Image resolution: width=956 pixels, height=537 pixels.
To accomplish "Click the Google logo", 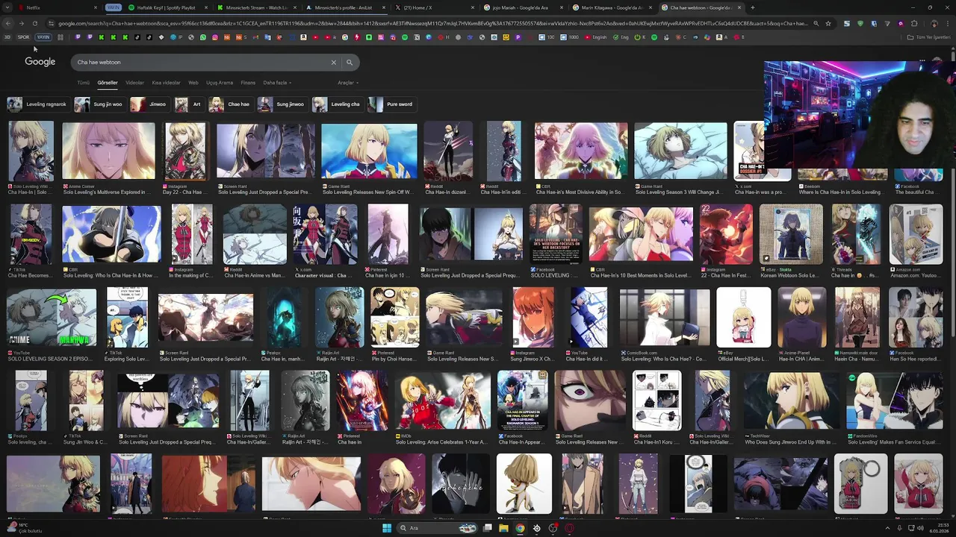I will coord(40,62).
